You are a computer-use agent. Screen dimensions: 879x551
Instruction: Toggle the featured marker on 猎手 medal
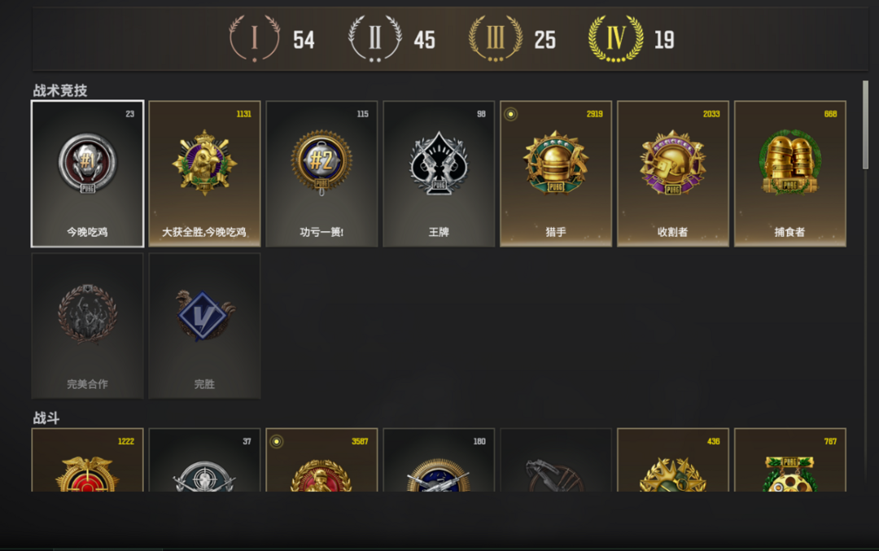coord(510,114)
